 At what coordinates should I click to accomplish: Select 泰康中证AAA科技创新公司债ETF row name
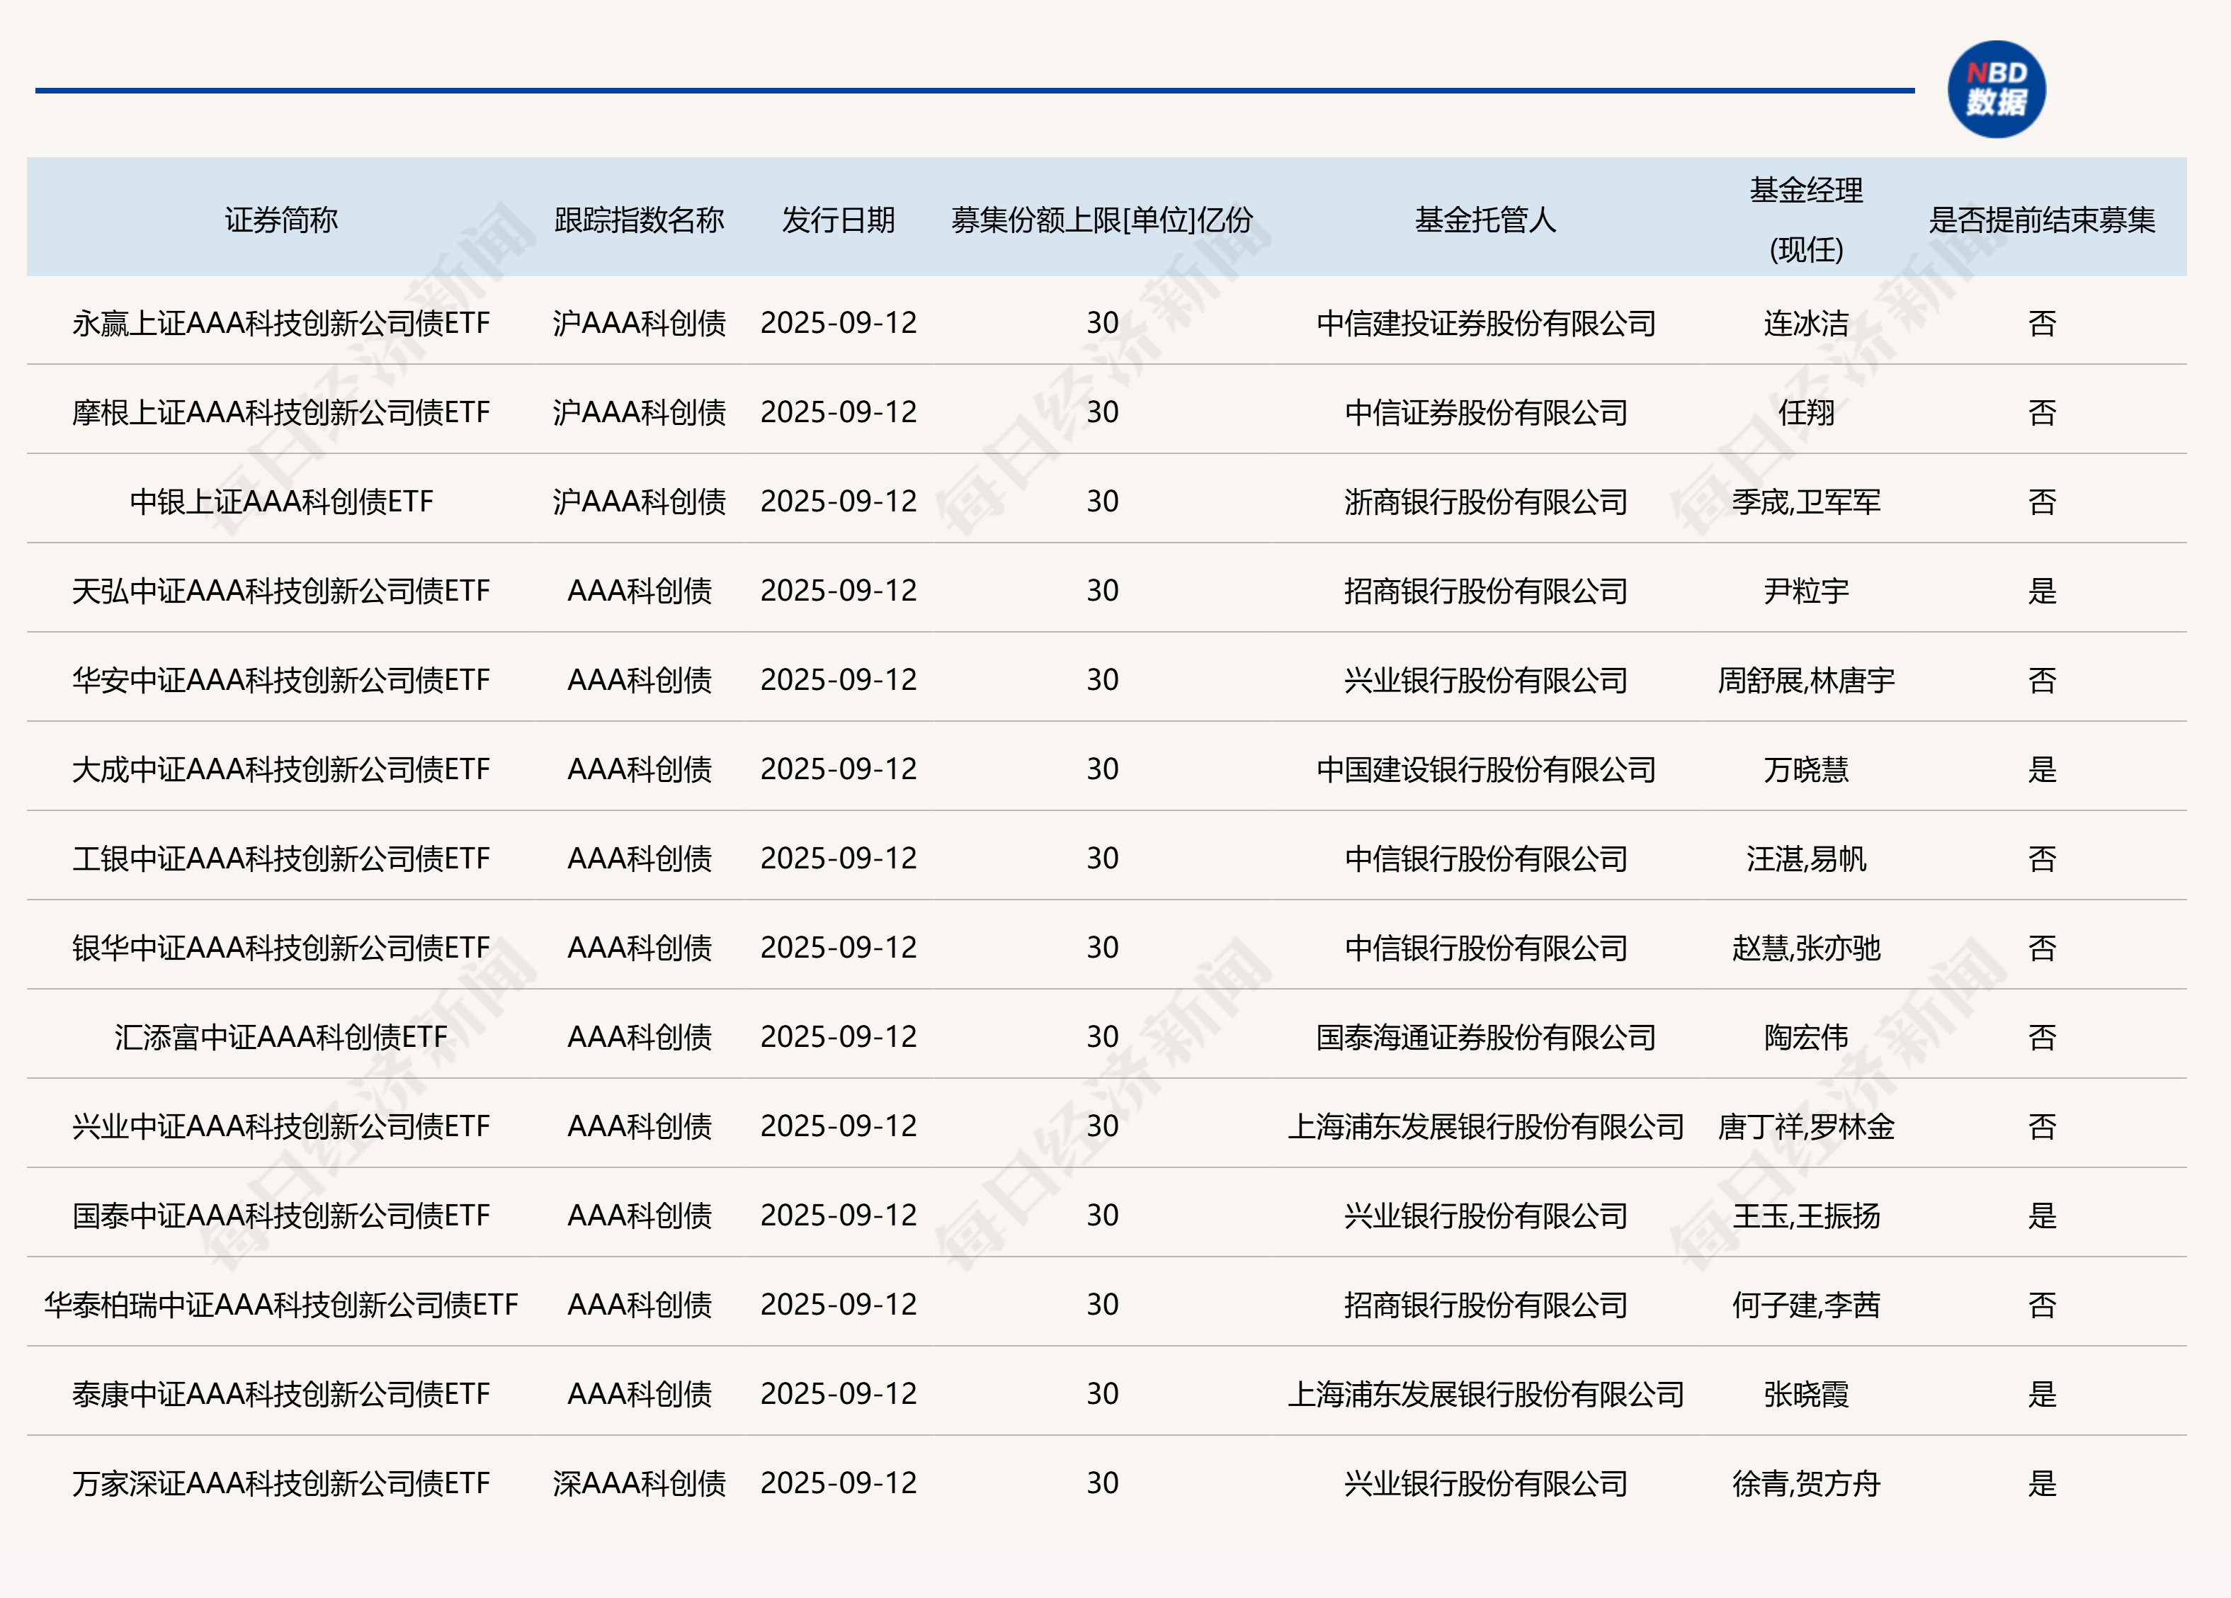[x=281, y=1394]
